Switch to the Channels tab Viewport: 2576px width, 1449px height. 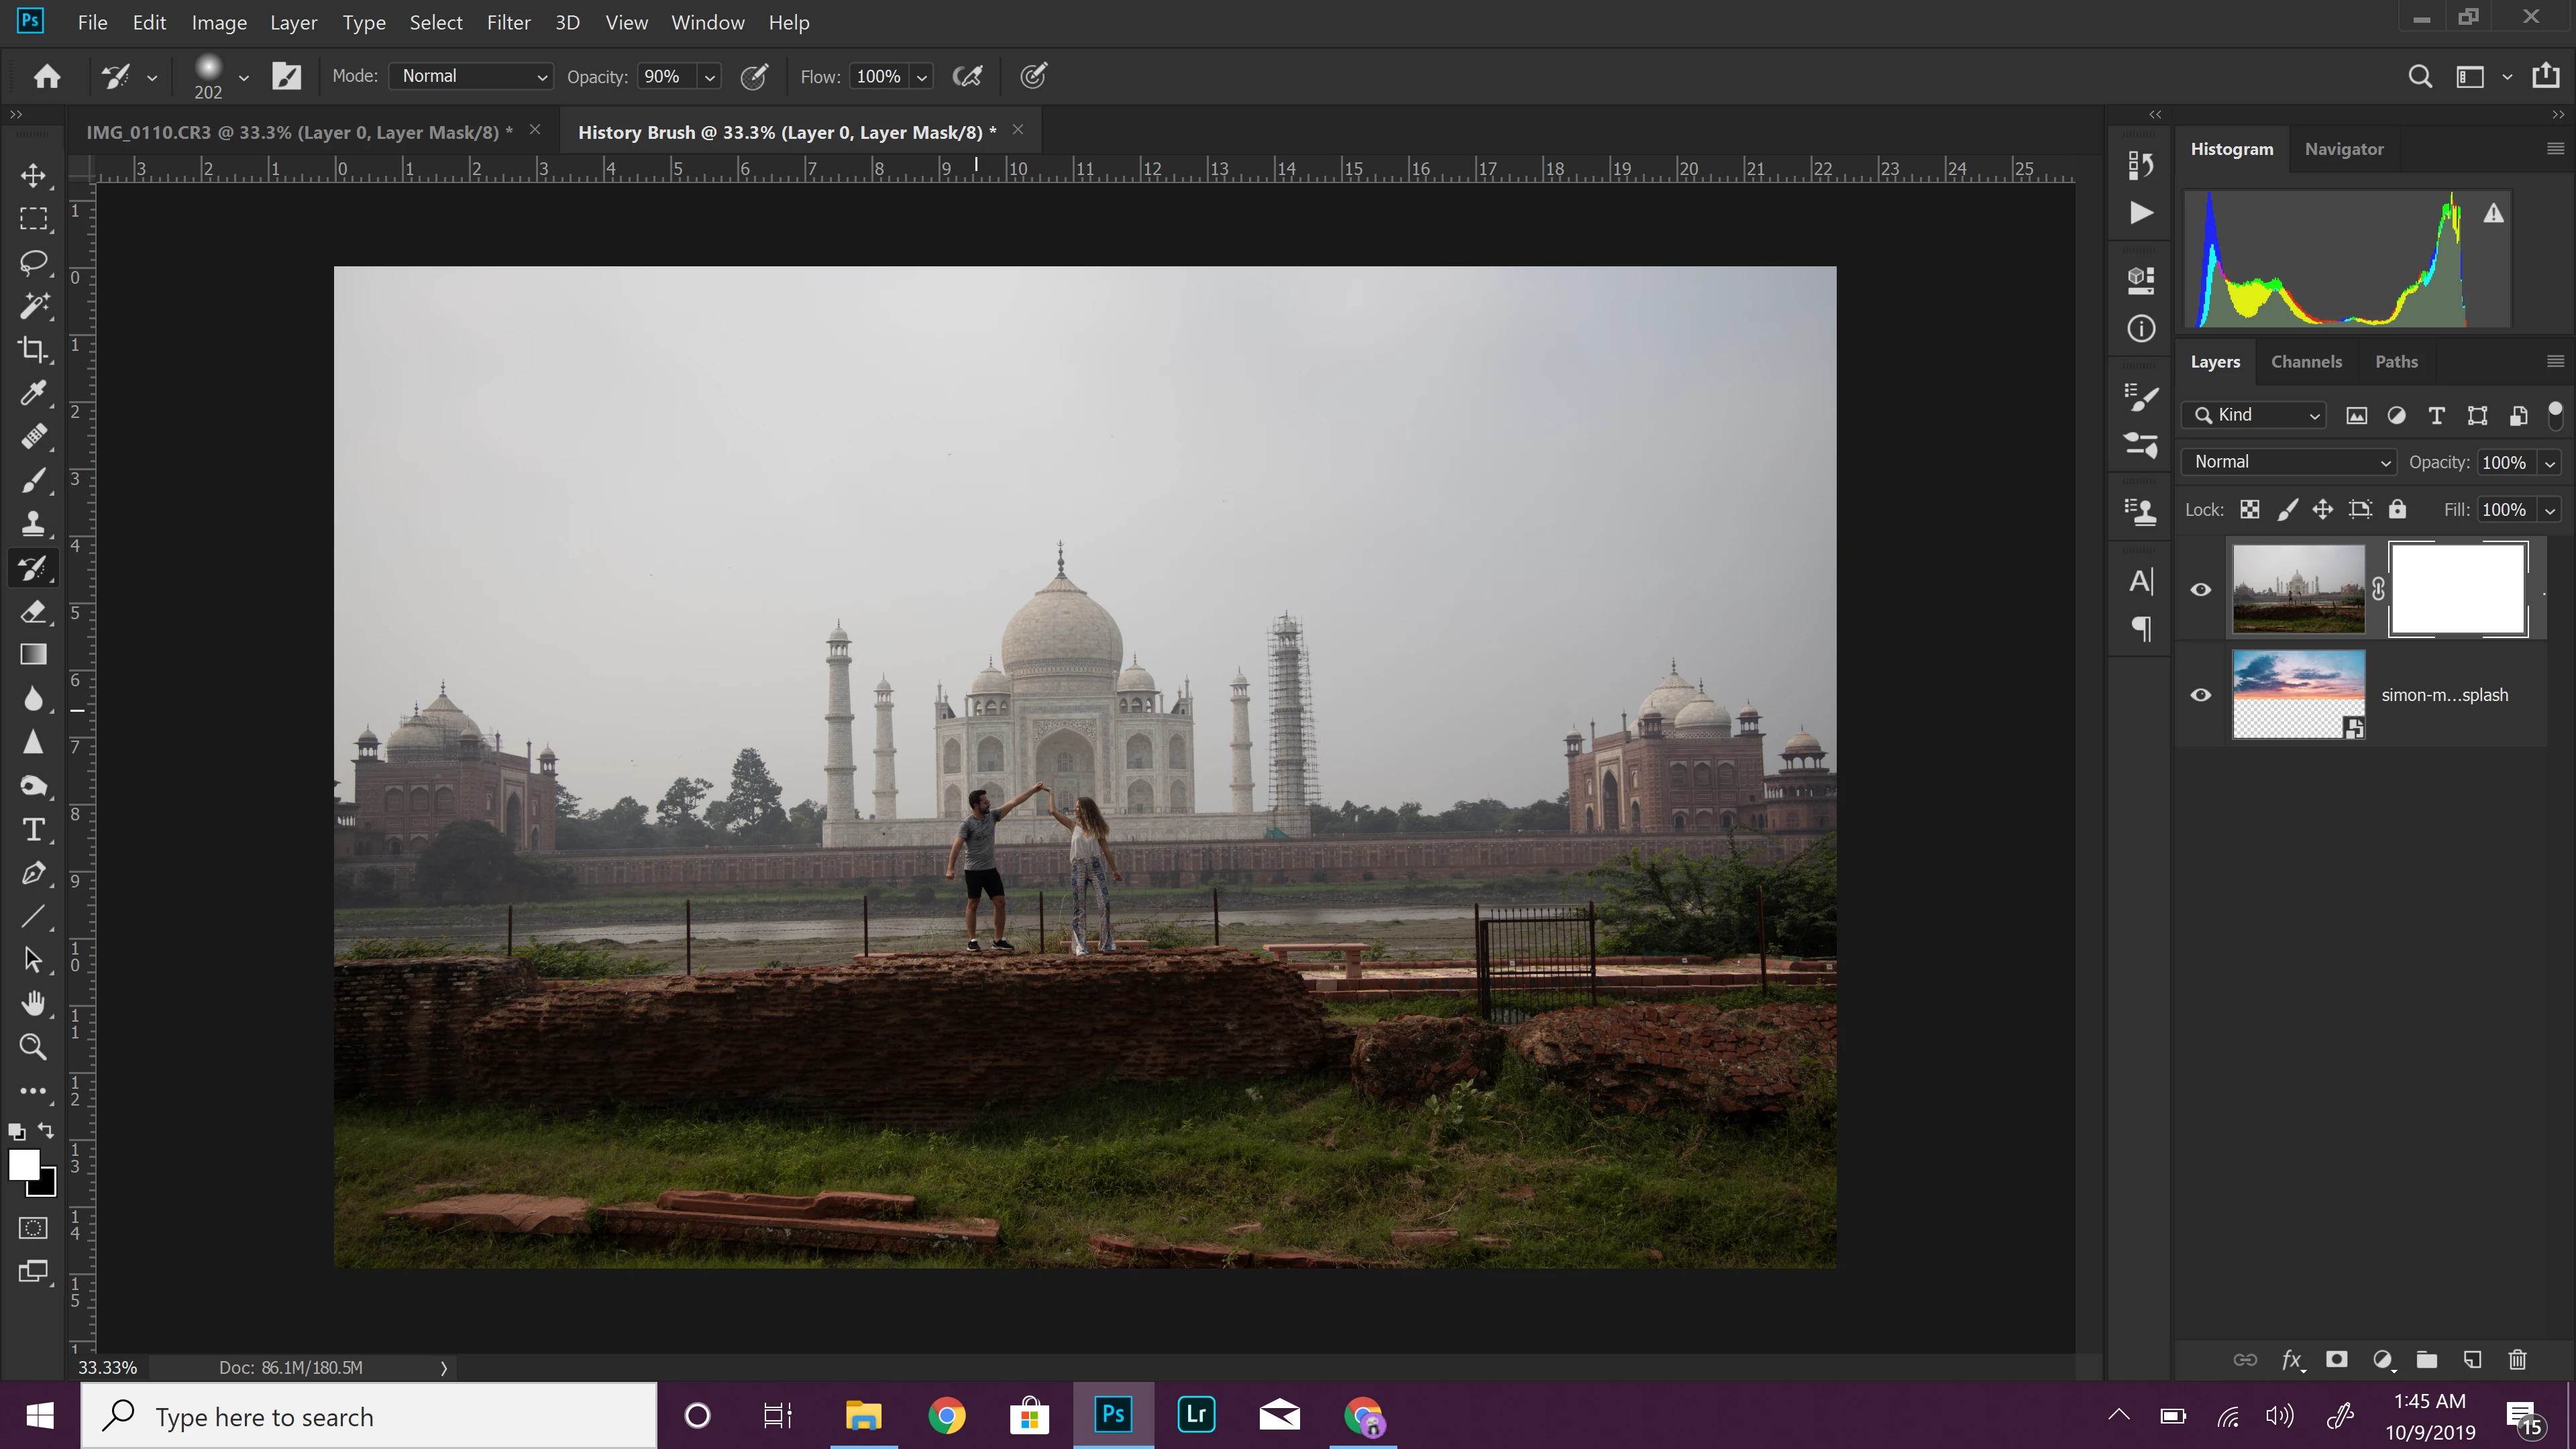(2306, 362)
